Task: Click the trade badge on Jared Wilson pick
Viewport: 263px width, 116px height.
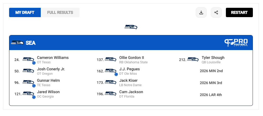Action: click(x=34, y=97)
